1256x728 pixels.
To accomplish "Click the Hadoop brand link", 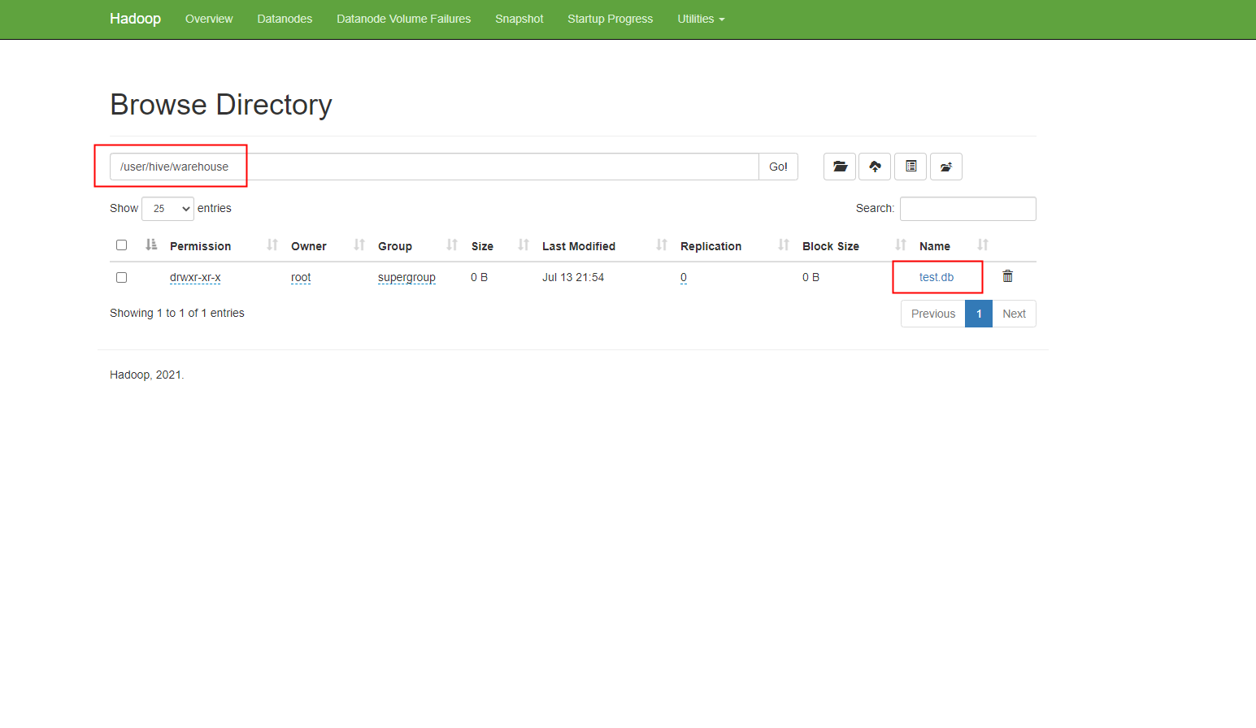I will (135, 19).
